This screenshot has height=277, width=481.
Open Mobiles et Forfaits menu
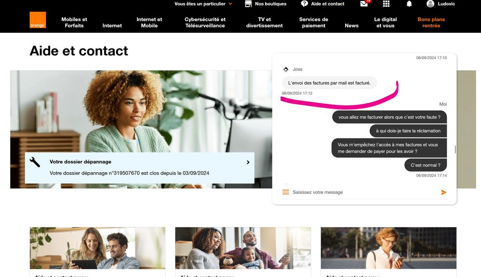pos(74,22)
